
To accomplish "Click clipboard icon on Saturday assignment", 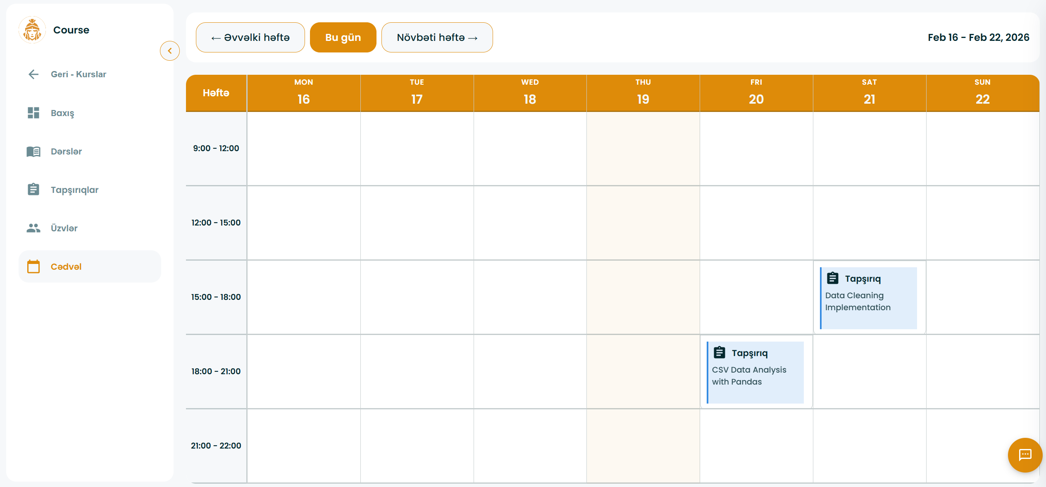I will tap(832, 278).
